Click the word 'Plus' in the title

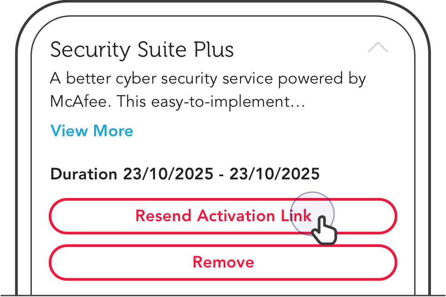(214, 49)
